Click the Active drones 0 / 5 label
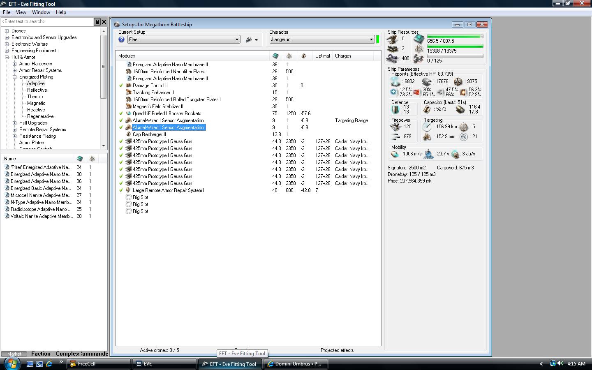Image resolution: width=592 pixels, height=370 pixels. pyautogui.click(x=160, y=350)
